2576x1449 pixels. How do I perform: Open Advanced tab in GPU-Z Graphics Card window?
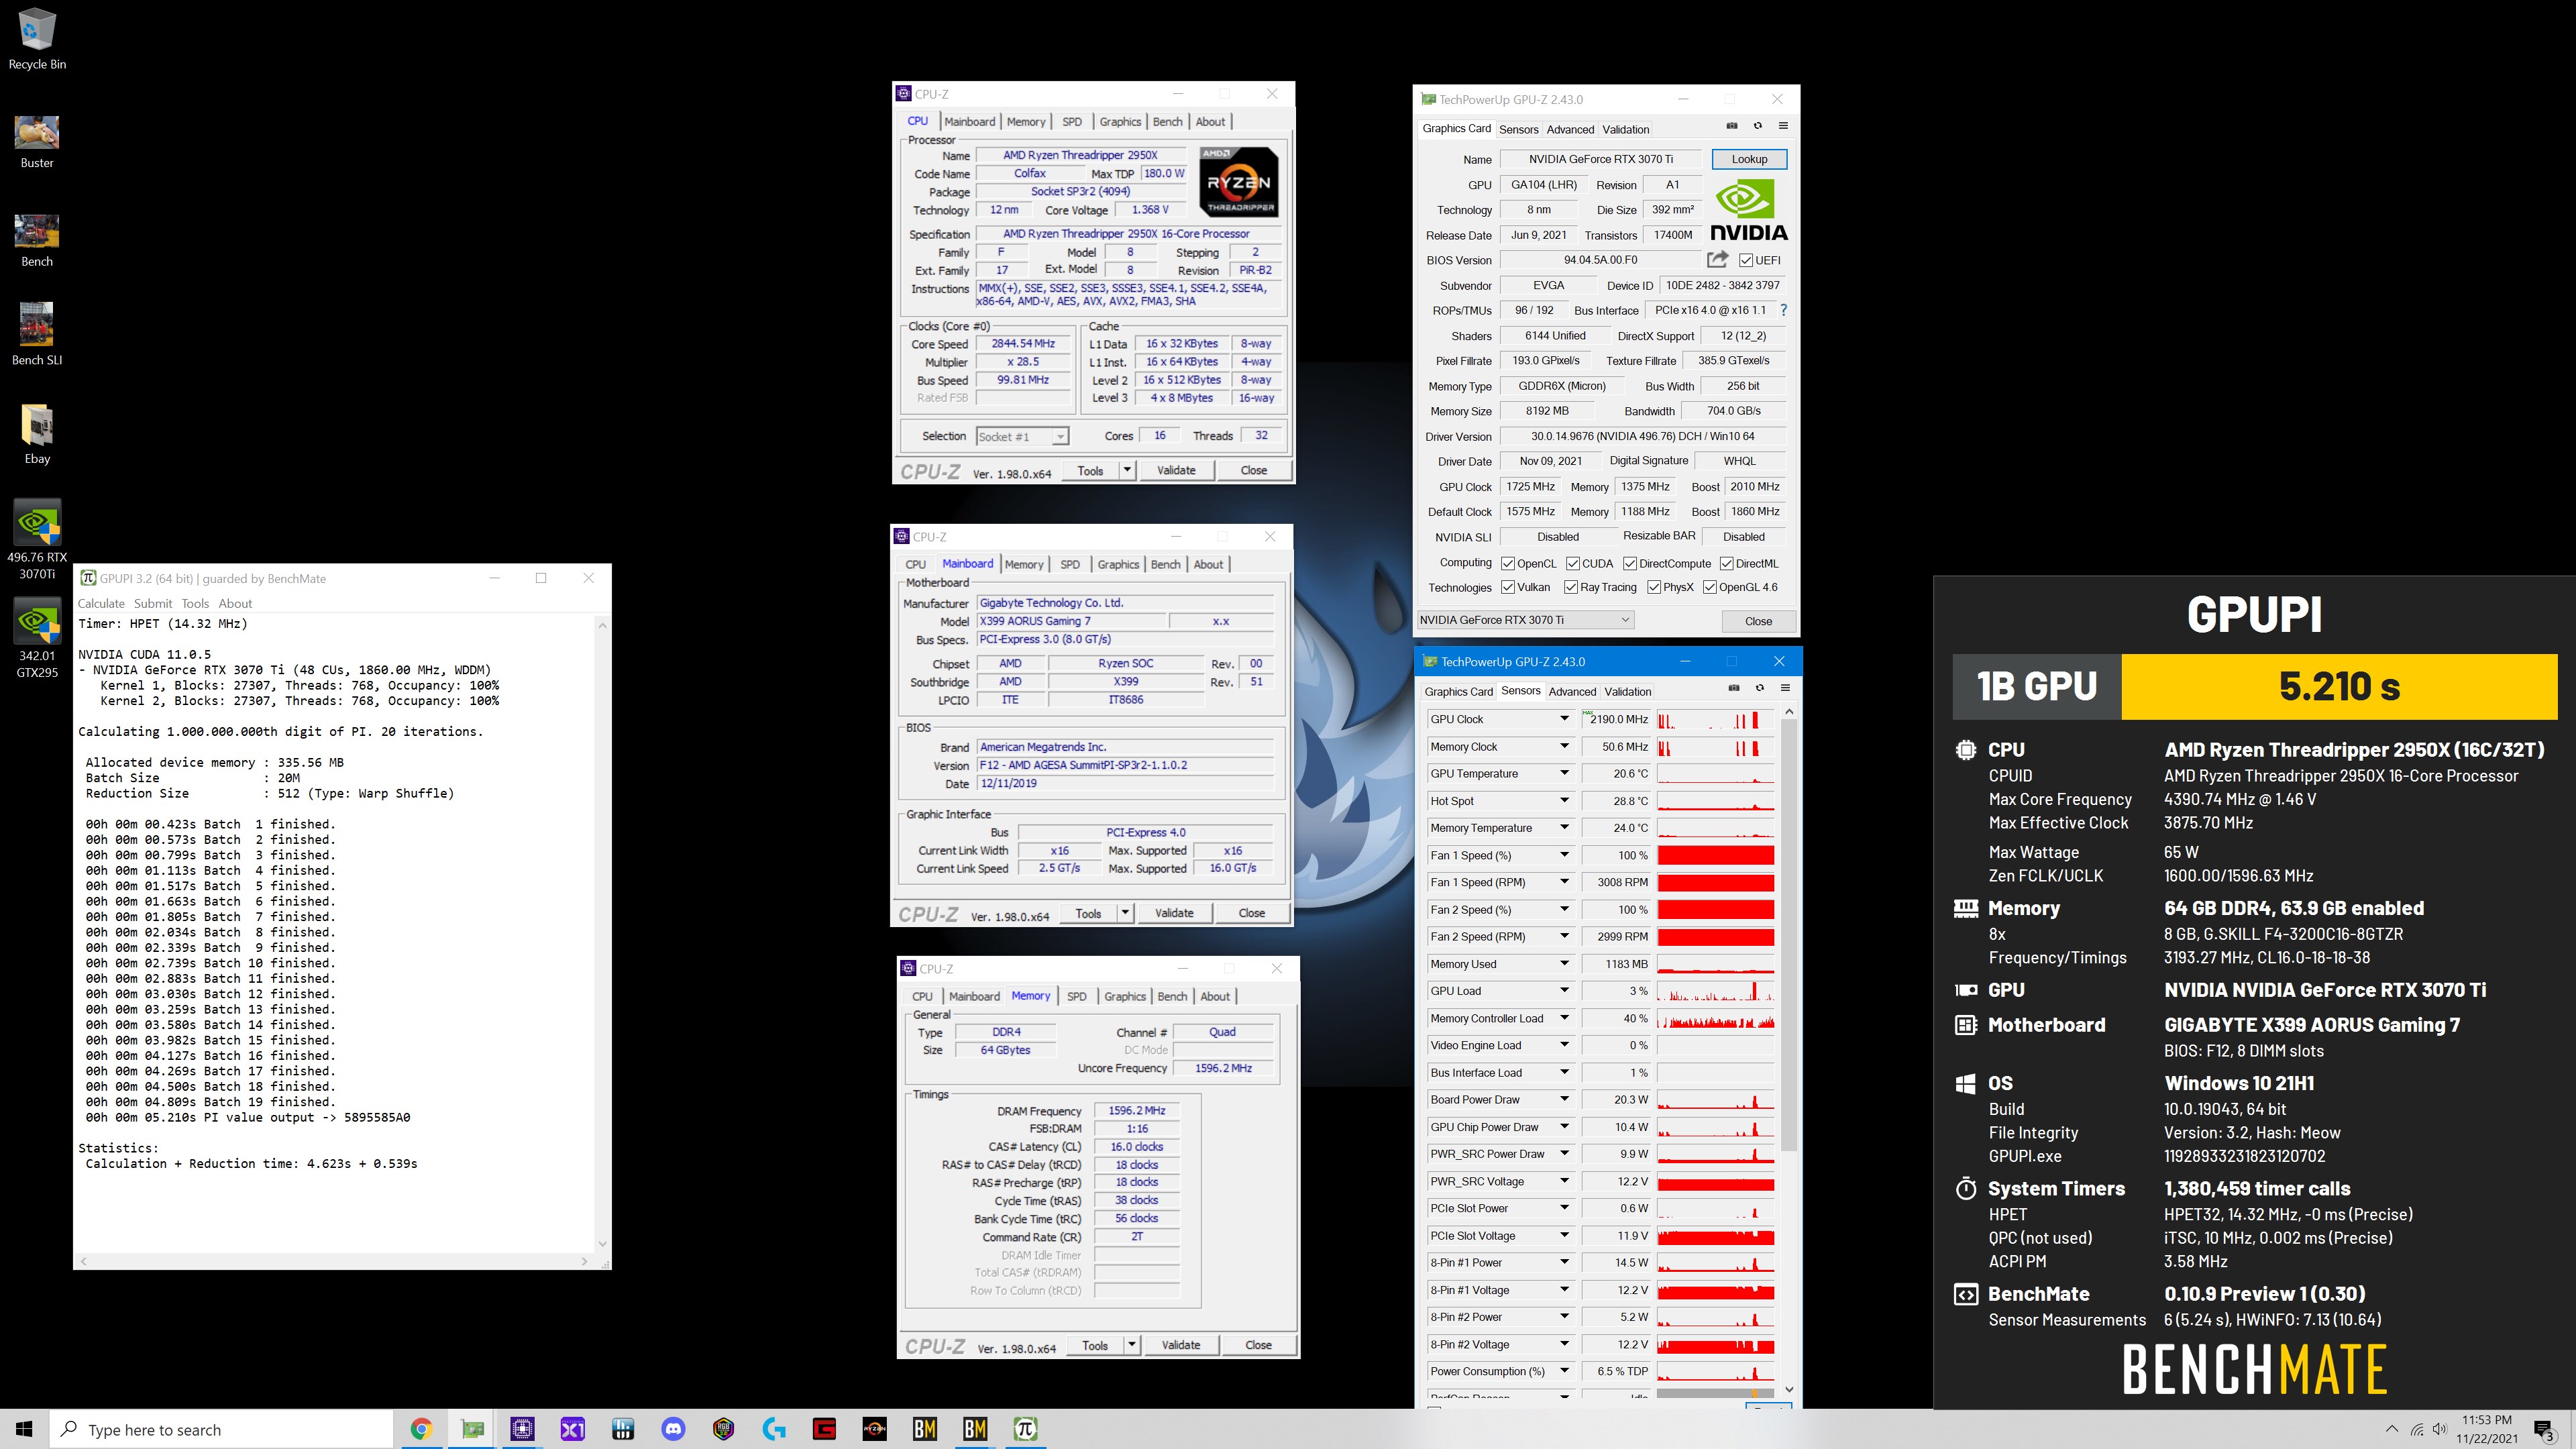click(x=1570, y=129)
